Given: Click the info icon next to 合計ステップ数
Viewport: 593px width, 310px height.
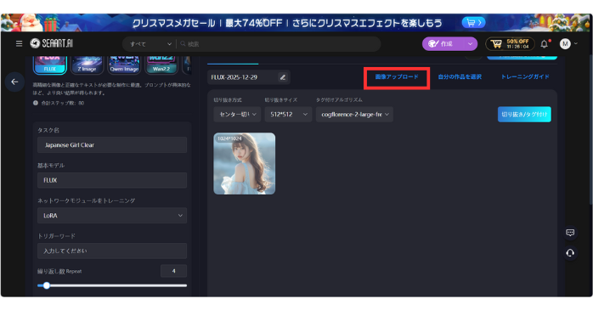Looking at the screenshot, I should point(36,103).
